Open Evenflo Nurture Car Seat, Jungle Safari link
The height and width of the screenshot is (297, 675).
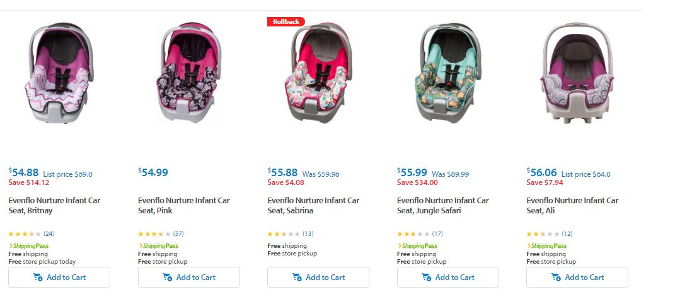tap(442, 205)
